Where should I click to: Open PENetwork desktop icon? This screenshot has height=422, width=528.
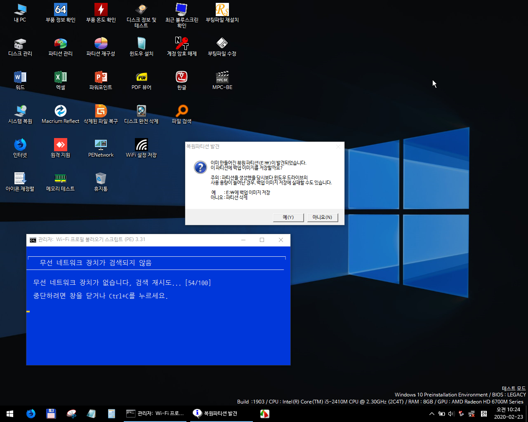(x=101, y=148)
